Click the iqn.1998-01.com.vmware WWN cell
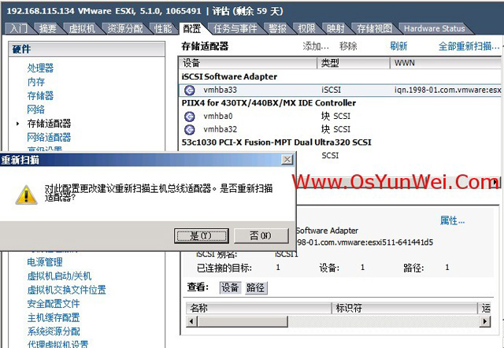This screenshot has width=504, height=348. click(448, 90)
